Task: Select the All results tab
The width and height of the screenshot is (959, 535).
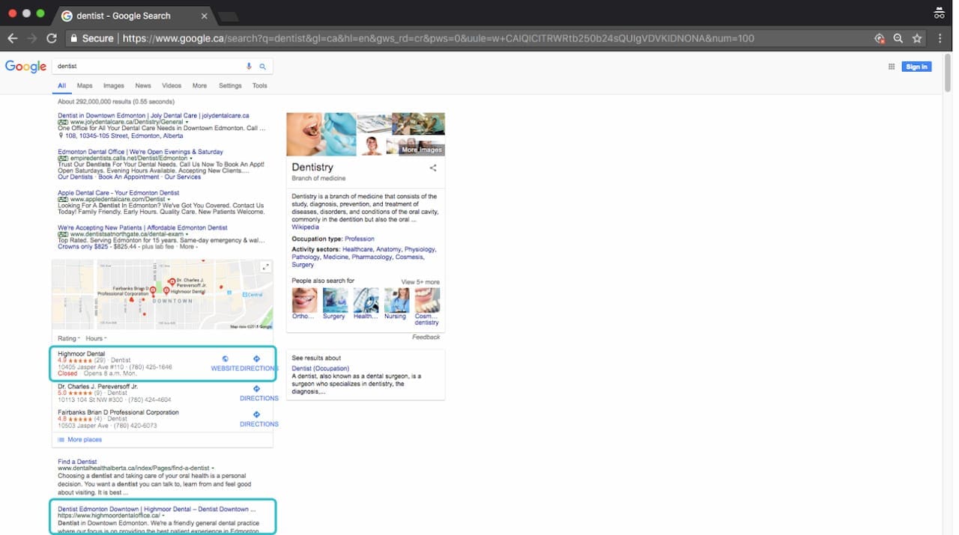Action: click(x=62, y=86)
